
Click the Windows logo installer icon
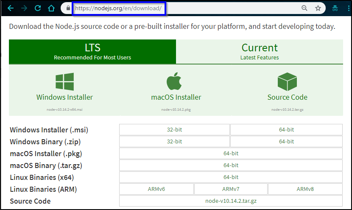click(64, 81)
